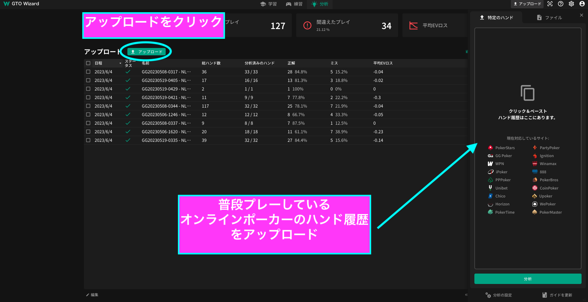Open the help question mark icon

(x=561, y=4)
